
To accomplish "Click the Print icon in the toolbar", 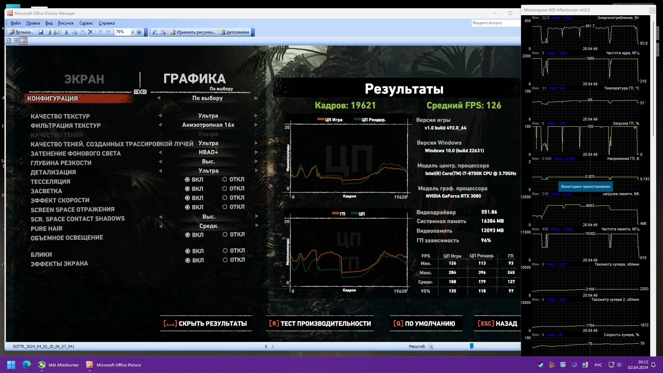I will [x=49, y=32].
